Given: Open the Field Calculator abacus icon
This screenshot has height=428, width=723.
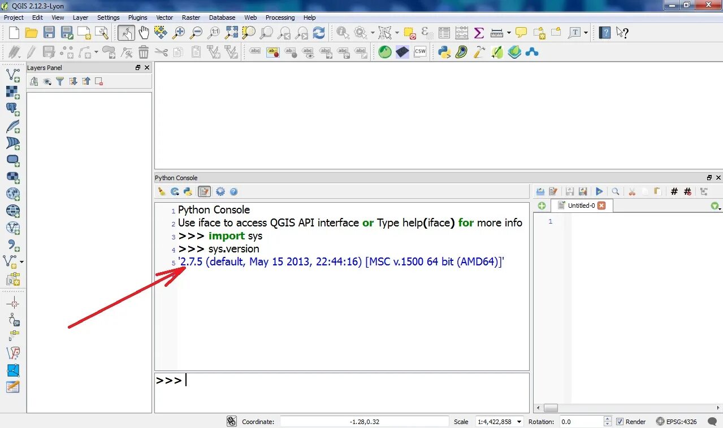Looking at the screenshot, I should [462, 33].
